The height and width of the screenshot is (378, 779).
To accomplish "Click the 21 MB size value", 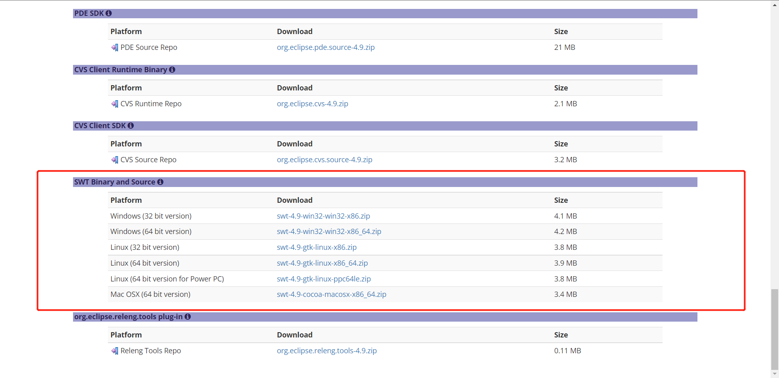I will point(565,47).
